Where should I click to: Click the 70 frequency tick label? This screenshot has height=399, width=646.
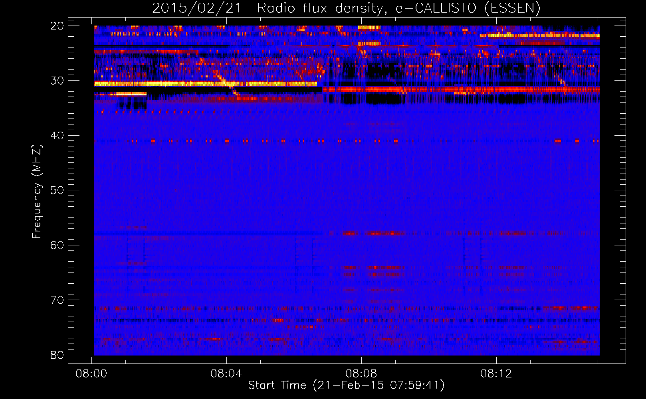pyautogui.click(x=57, y=300)
